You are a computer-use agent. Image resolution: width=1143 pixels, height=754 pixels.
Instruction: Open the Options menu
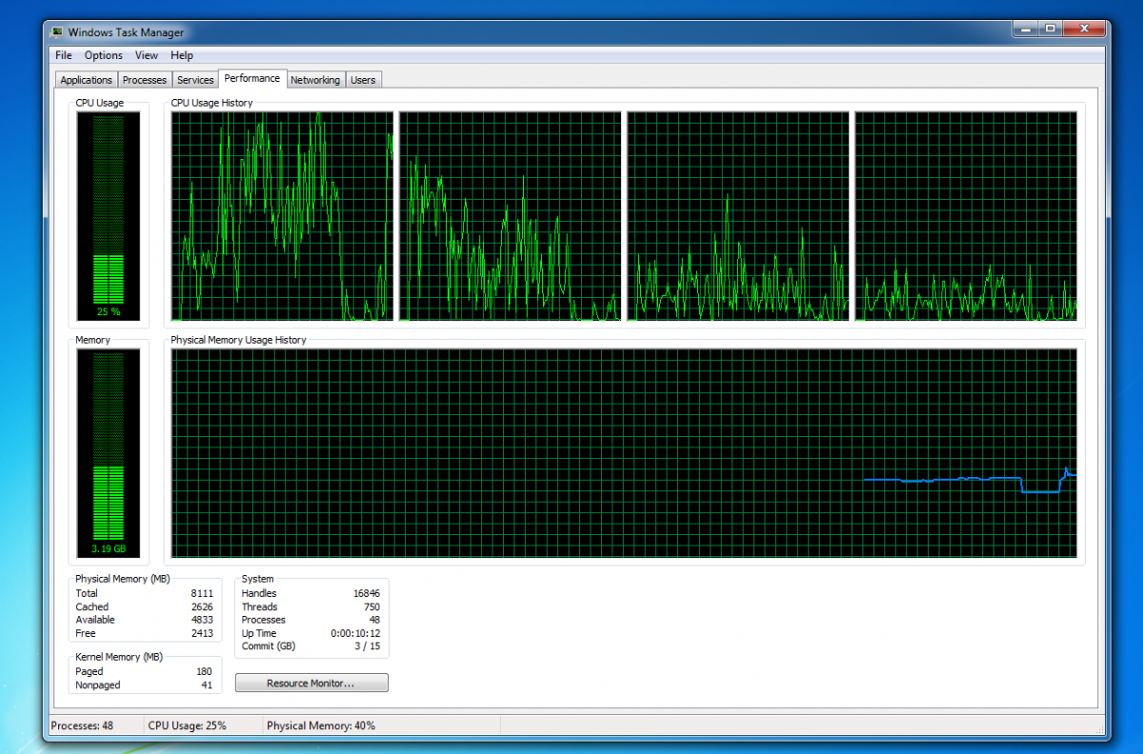[103, 55]
